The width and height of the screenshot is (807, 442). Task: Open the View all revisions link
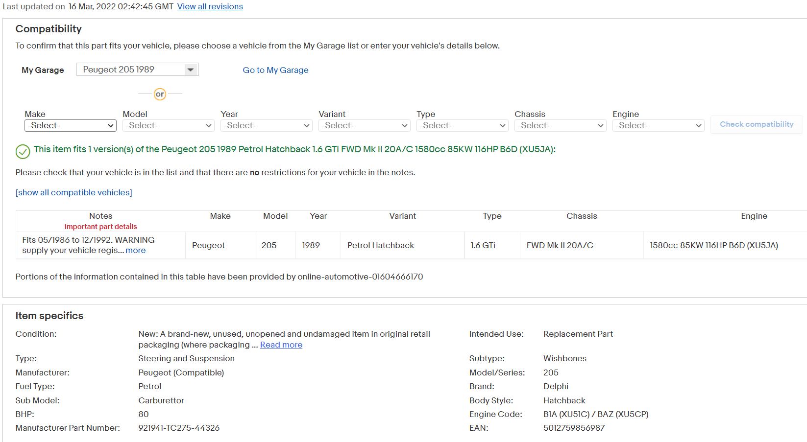click(x=210, y=6)
